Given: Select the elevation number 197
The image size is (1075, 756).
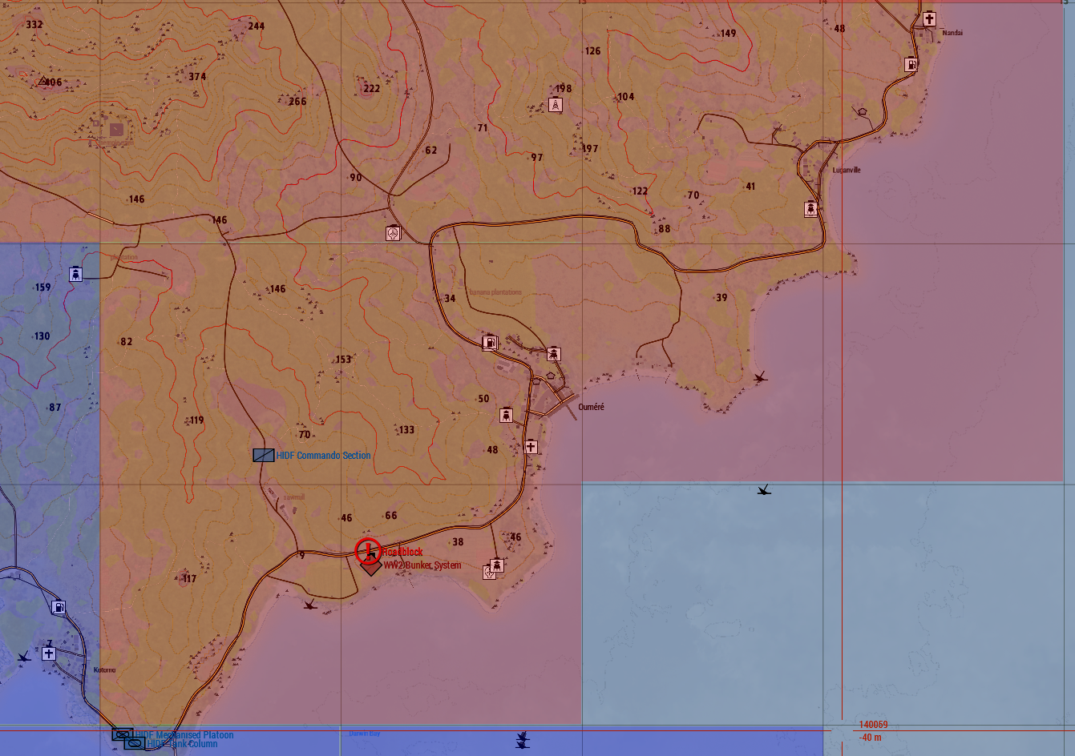Looking at the screenshot, I should coord(590,149).
